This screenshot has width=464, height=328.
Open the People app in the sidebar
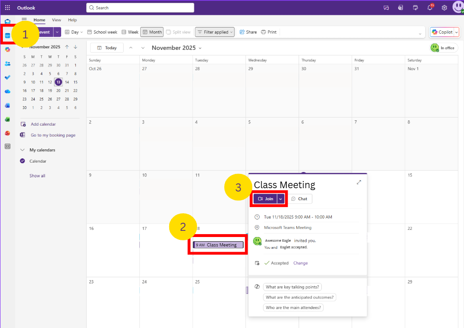click(x=7, y=64)
